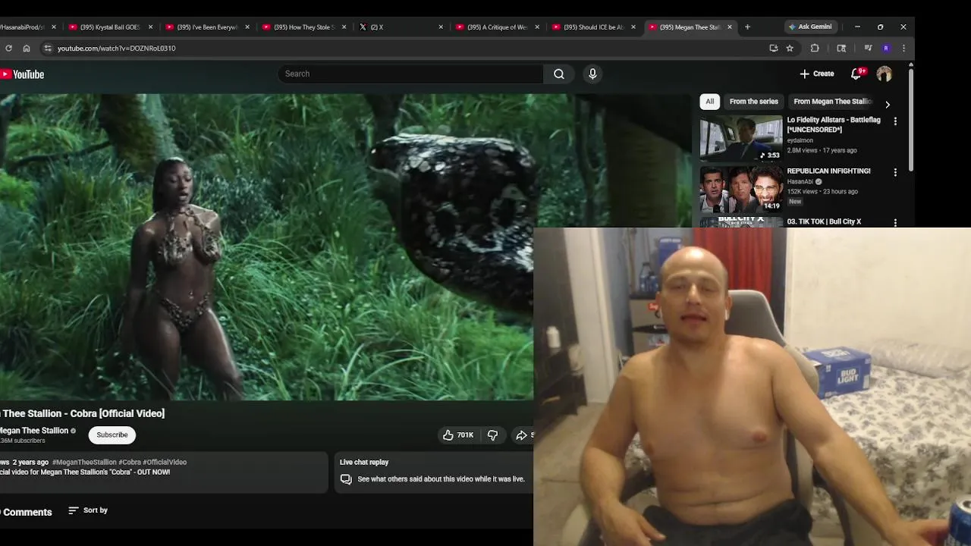This screenshot has height=546, width=971.
Task: Open Chrome three-dot menu
Action: click(x=903, y=48)
